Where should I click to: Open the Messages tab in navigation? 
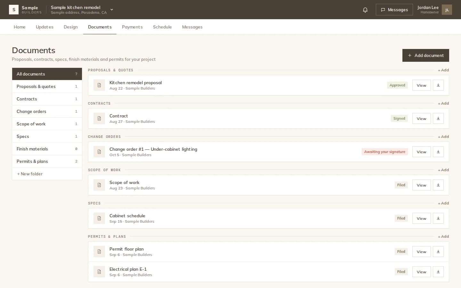pos(192,27)
